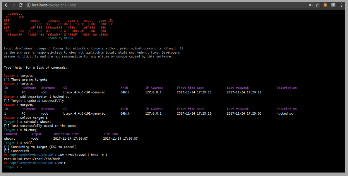Screen dimensions: 348x176
Task: Reload the Caesar shell page
Action: click(22, 5)
